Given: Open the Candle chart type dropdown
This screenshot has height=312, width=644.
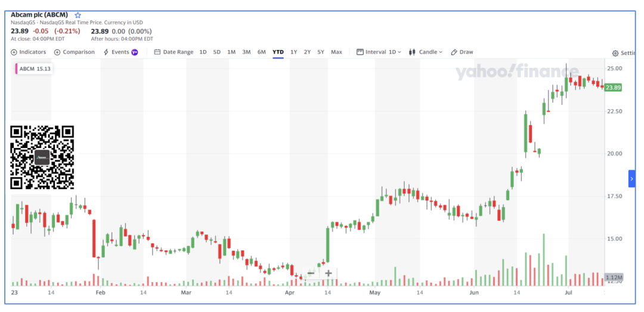Looking at the screenshot, I should [425, 52].
